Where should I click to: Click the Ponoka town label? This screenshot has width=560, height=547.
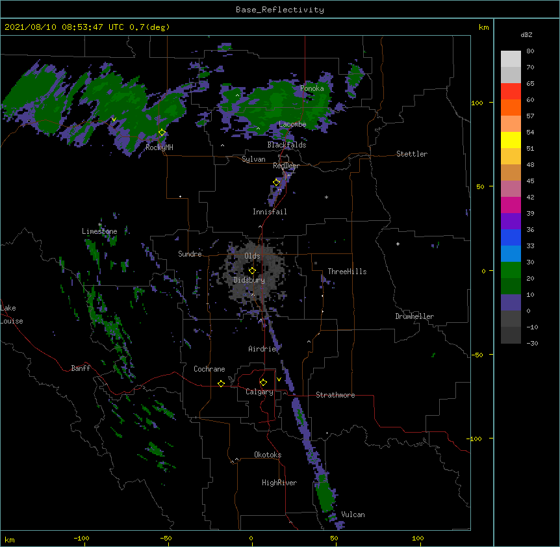pos(312,88)
